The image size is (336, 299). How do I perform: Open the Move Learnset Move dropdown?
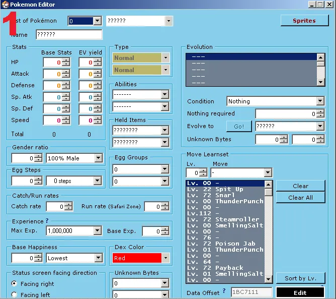268,172
